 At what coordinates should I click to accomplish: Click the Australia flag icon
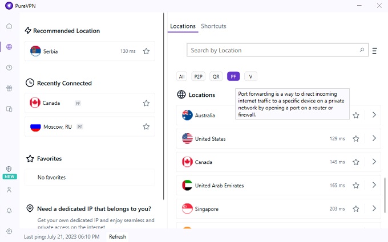[187, 115]
